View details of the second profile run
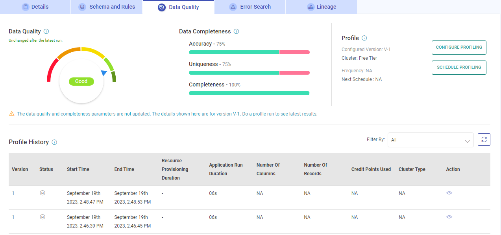This screenshot has height=235, width=501. point(449,217)
